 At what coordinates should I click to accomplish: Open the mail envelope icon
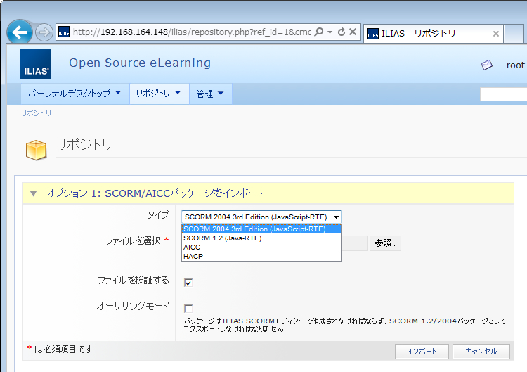[487, 65]
